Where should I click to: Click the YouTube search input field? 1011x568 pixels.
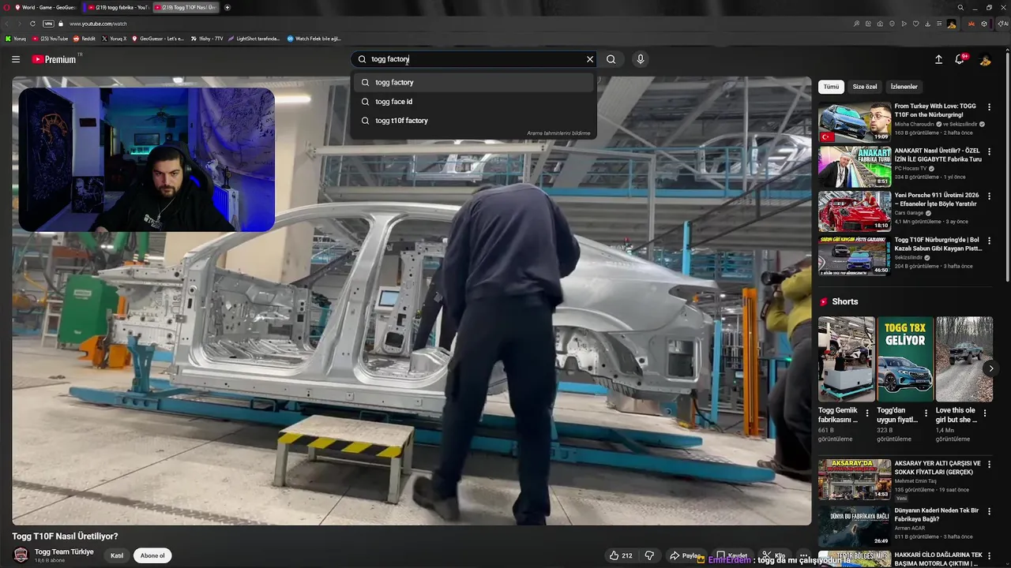474,59
